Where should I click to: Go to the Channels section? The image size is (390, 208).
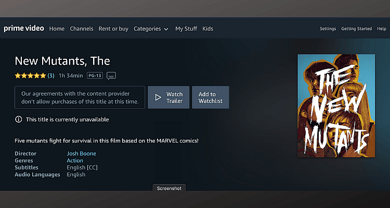pyautogui.click(x=82, y=29)
